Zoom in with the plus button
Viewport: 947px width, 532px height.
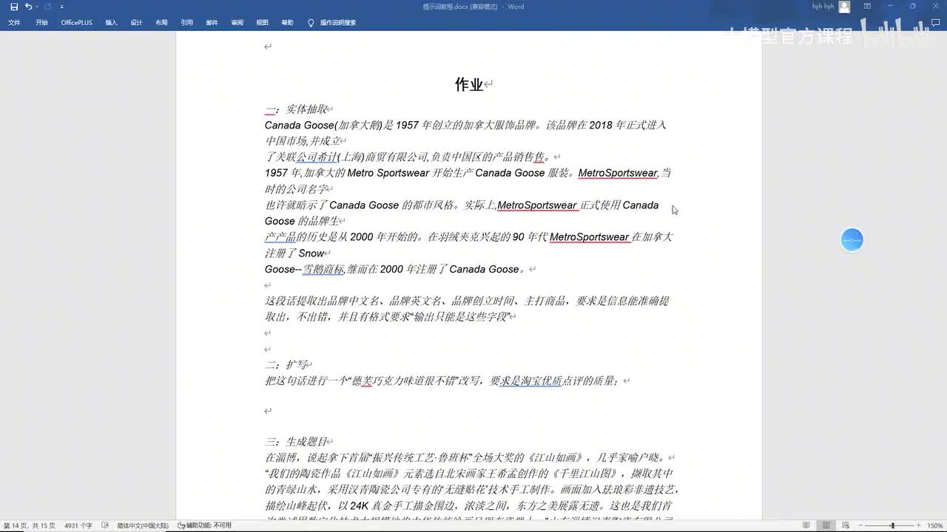(918, 525)
